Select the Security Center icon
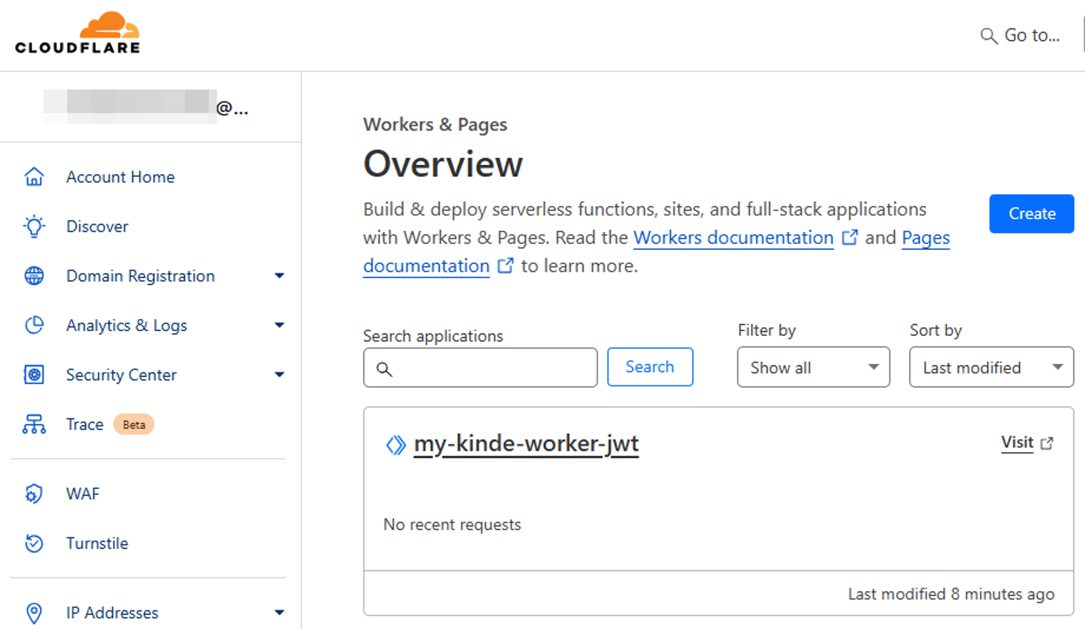Viewport: 1085px width, 629px height. [x=34, y=375]
